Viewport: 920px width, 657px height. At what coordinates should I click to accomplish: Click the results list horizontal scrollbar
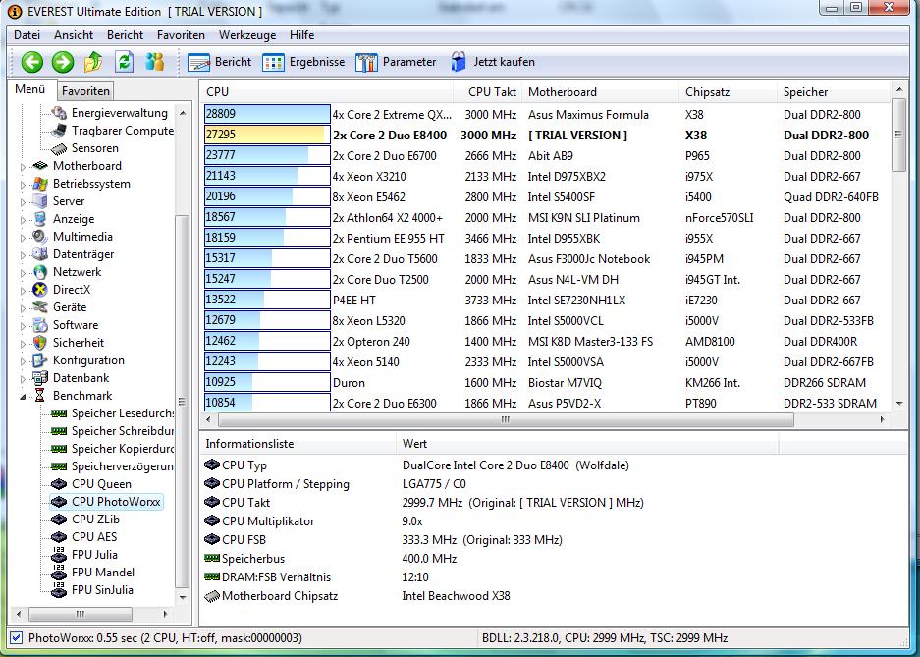[x=506, y=420]
